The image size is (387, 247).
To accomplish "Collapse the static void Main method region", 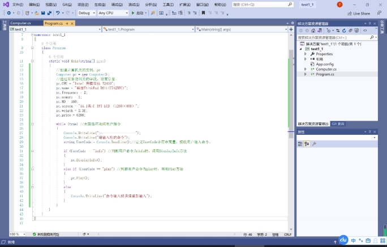I will tap(32, 61).
